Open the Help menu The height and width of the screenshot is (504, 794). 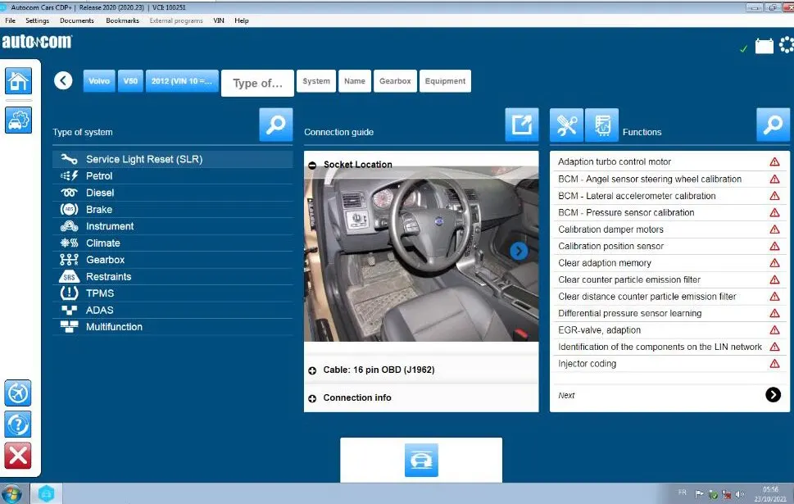coord(242,20)
